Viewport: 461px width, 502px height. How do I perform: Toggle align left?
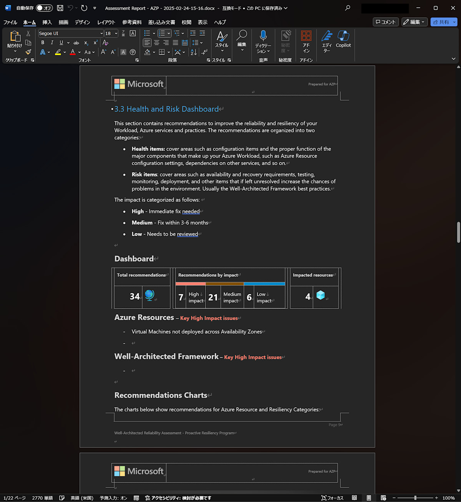pos(147,43)
